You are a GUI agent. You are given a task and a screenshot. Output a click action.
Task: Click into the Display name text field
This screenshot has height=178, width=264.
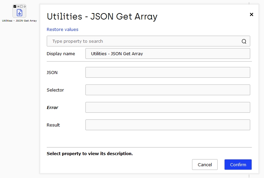point(168,54)
